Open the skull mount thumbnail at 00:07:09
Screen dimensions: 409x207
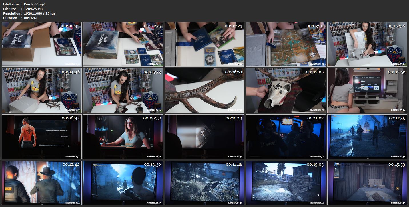point(286,90)
